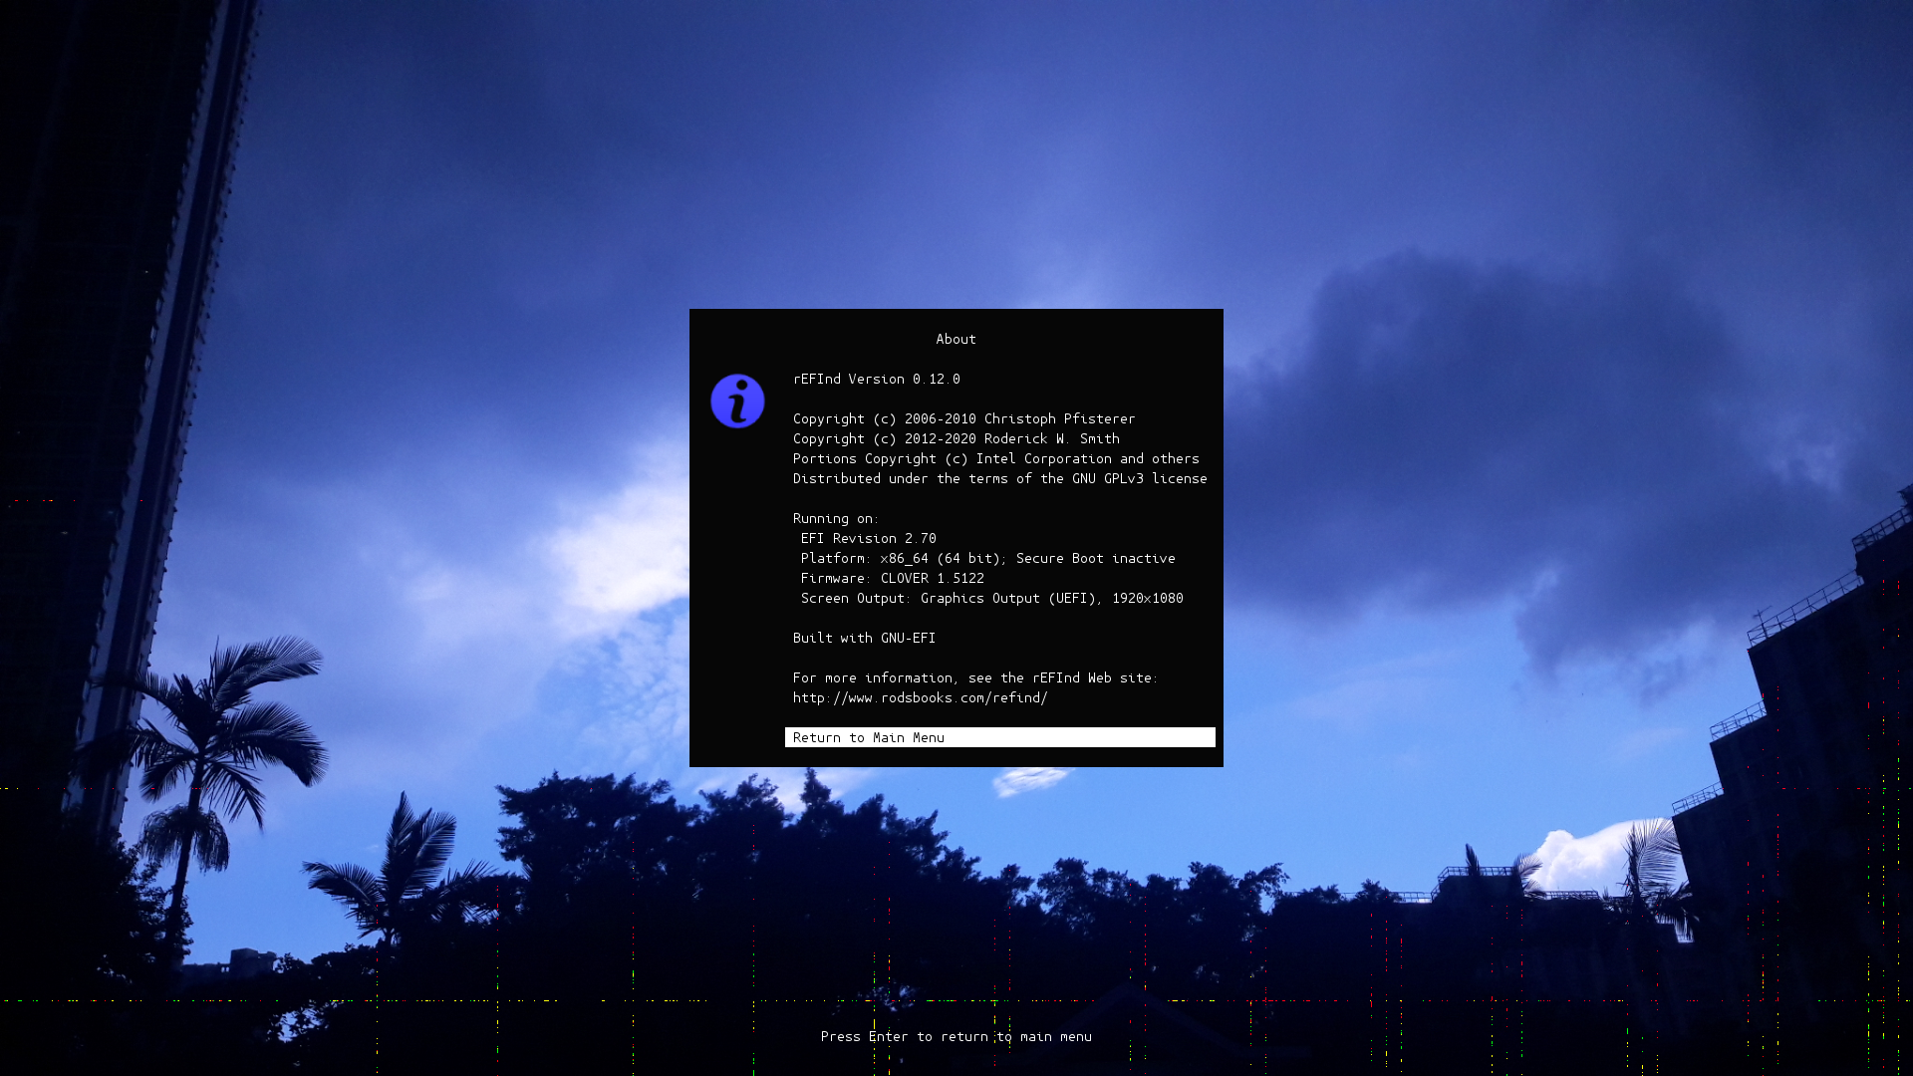Image resolution: width=1913 pixels, height=1076 pixels.
Task: Click the 'Running on:' heading
Action: click(836, 518)
